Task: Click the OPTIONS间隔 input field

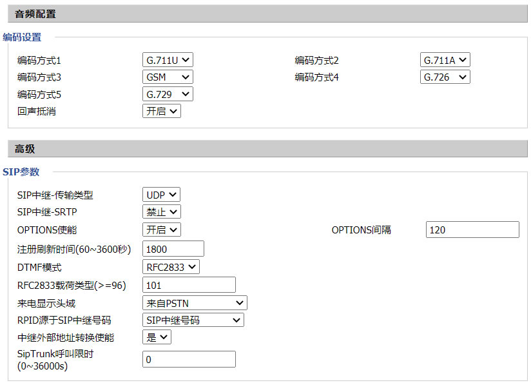Action: 472,230
